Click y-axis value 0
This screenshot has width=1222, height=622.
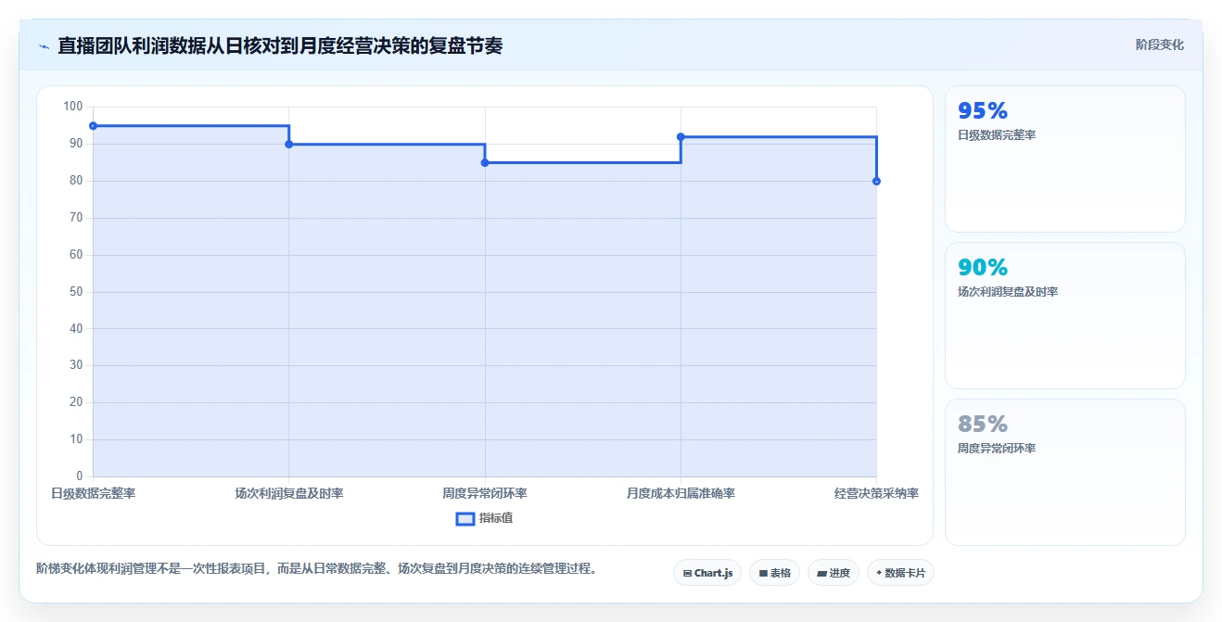coord(80,476)
